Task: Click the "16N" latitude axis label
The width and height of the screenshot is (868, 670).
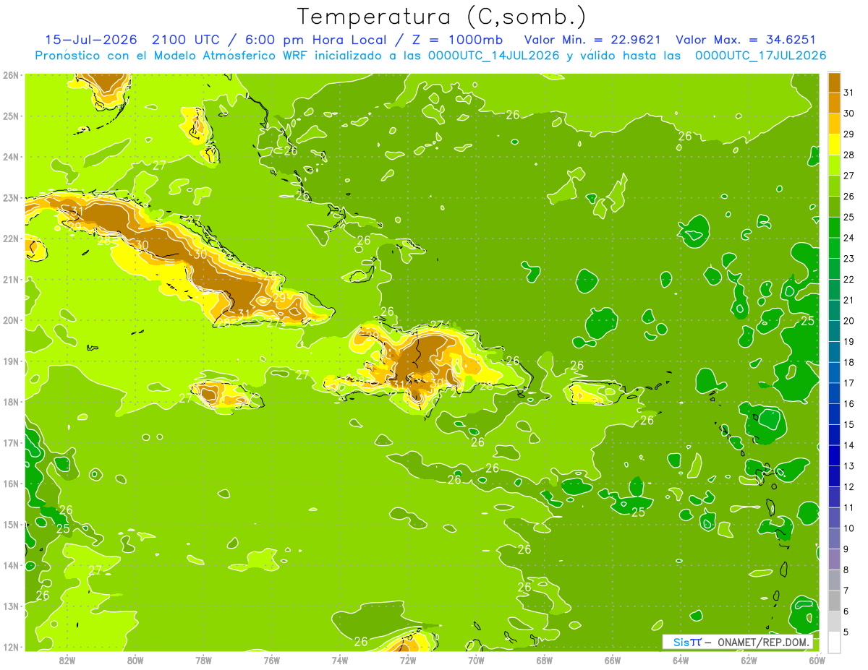Action: 11,483
